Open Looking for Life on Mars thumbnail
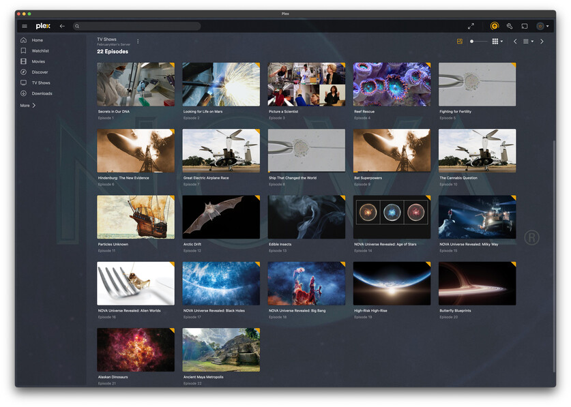 point(221,85)
